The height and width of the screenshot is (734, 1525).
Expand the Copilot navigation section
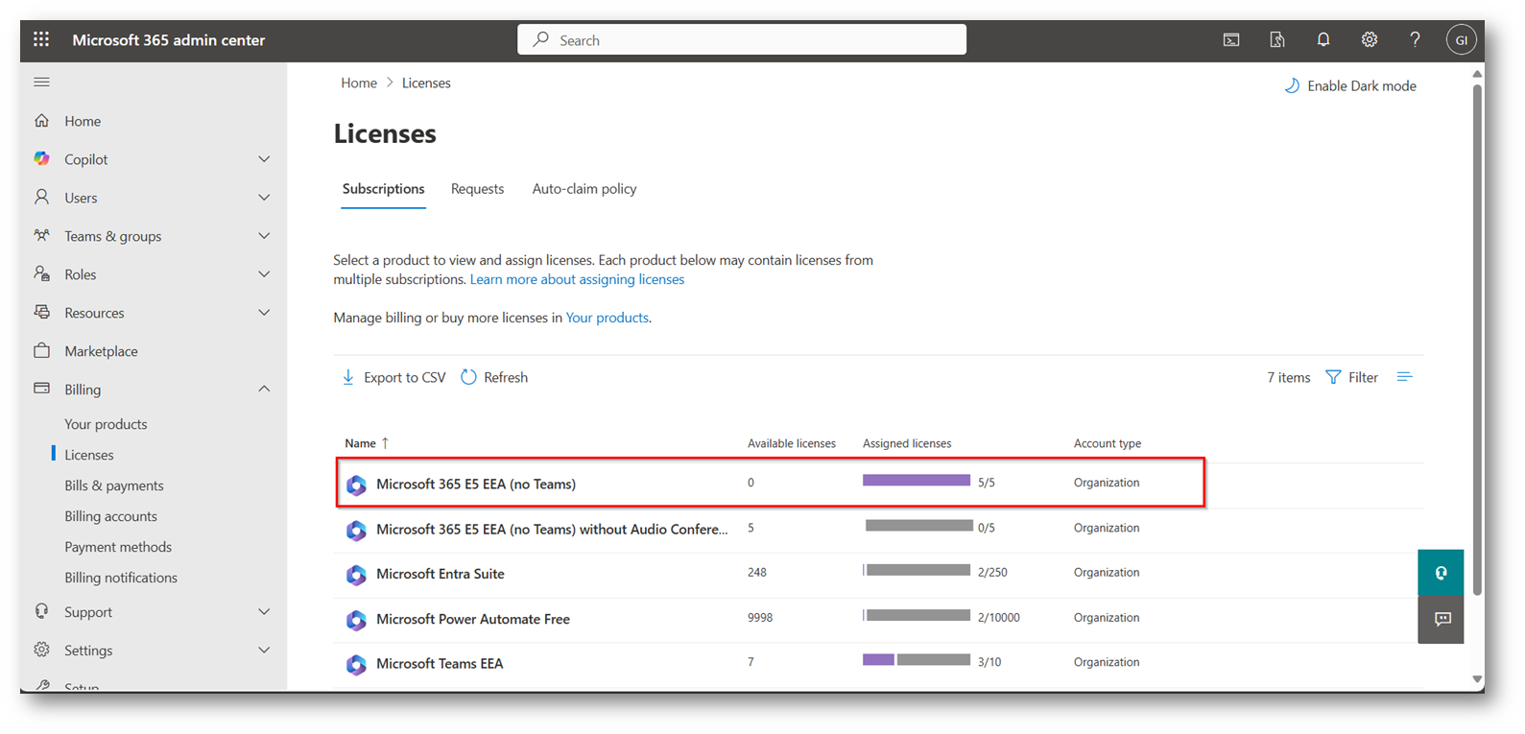point(264,159)
